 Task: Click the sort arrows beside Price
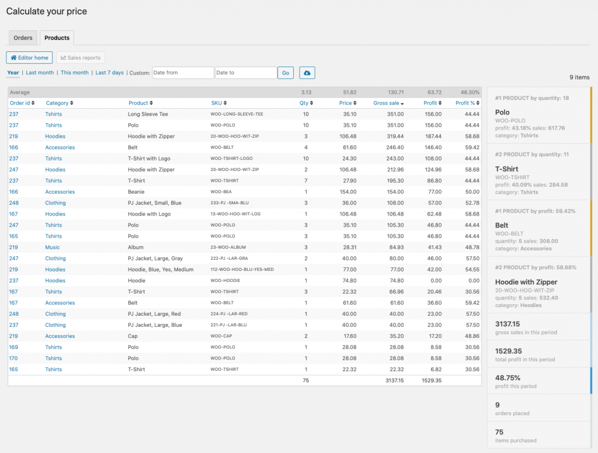click(354, 103)
